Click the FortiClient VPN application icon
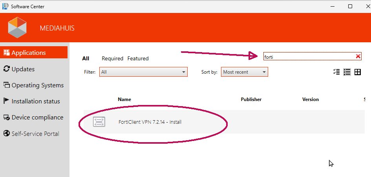The height and width of the screenshot is (177, 371). click(x=99, y=122)
